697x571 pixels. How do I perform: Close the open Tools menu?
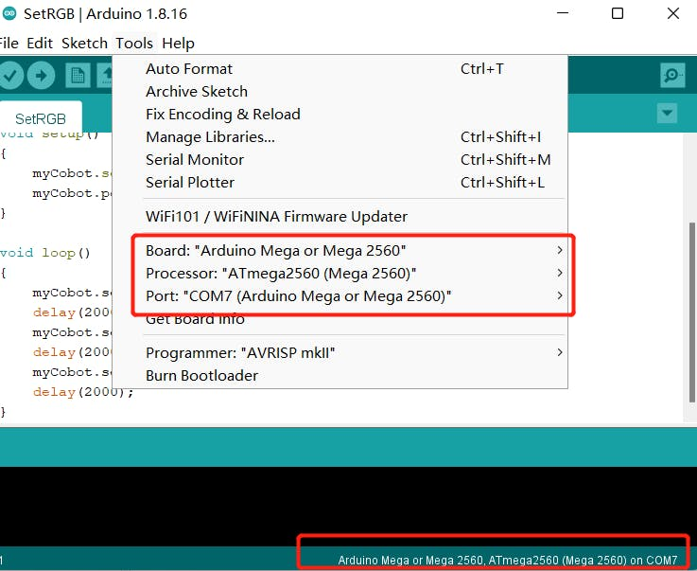134,44
